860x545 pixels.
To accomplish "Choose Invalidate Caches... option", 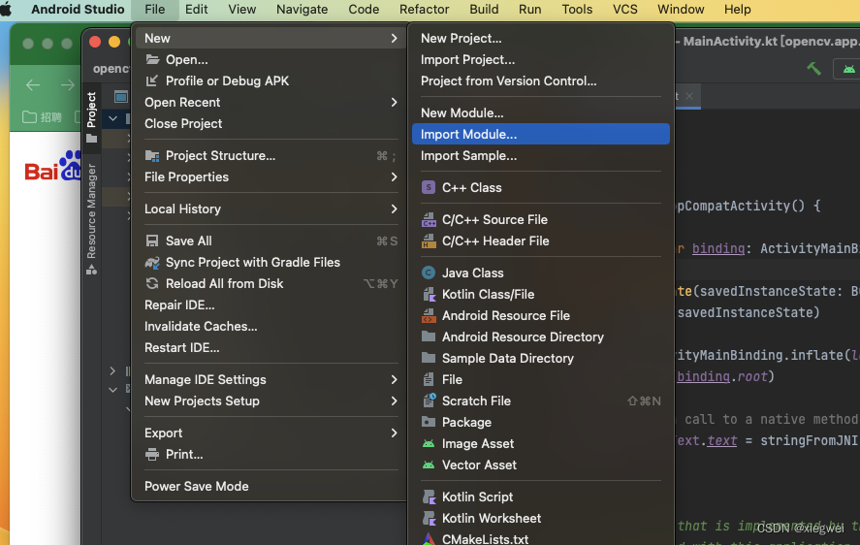I will [271, 326].
